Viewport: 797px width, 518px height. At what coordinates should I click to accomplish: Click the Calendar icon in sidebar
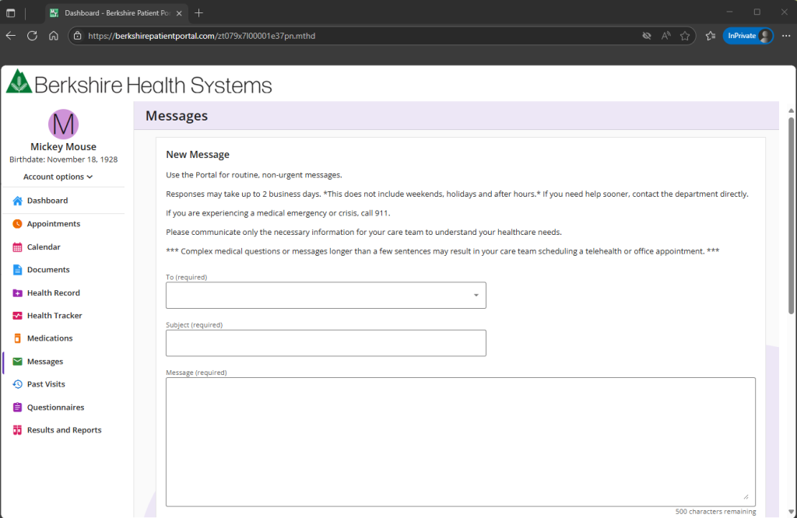(x=17, y=247)
